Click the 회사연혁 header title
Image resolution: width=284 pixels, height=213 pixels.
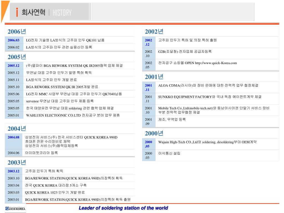tap(33, 12)
